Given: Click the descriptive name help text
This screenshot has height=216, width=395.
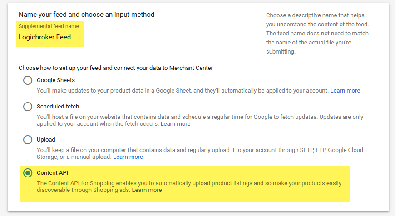Looking at the screenshot, I should pos(318,34).
